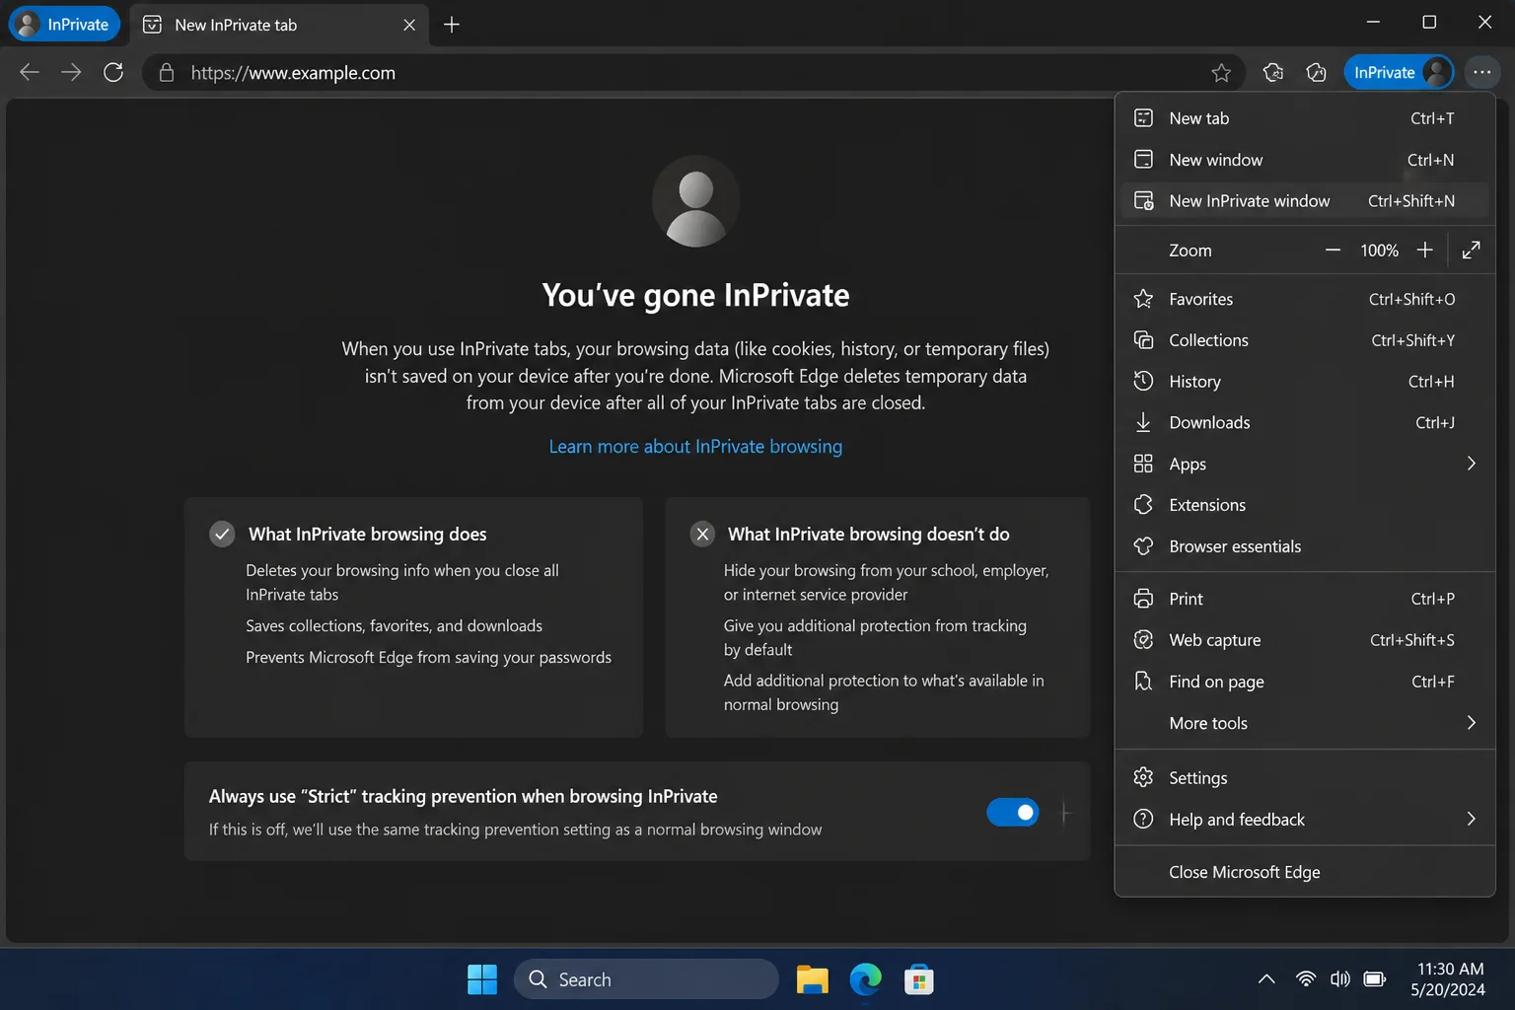Open Collections from the menu
The image size is (1515, 1010).
1304,340
